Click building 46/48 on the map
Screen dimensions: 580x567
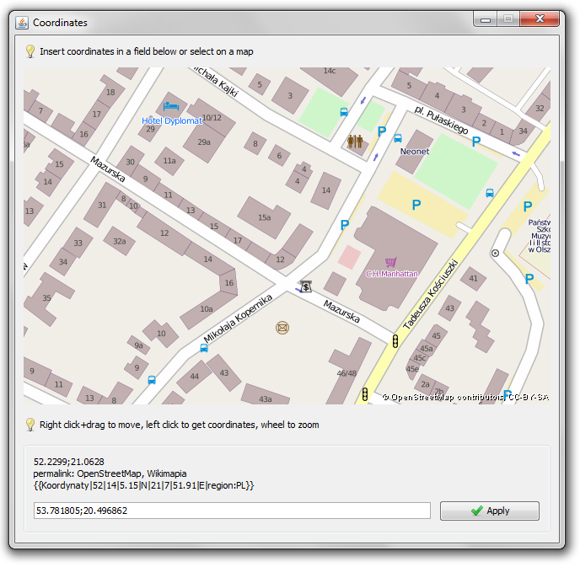click(346, 373)
